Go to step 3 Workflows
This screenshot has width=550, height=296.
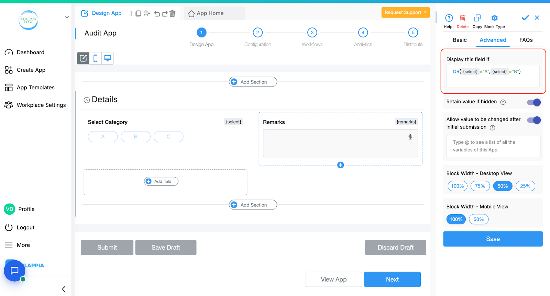(312, 33)
